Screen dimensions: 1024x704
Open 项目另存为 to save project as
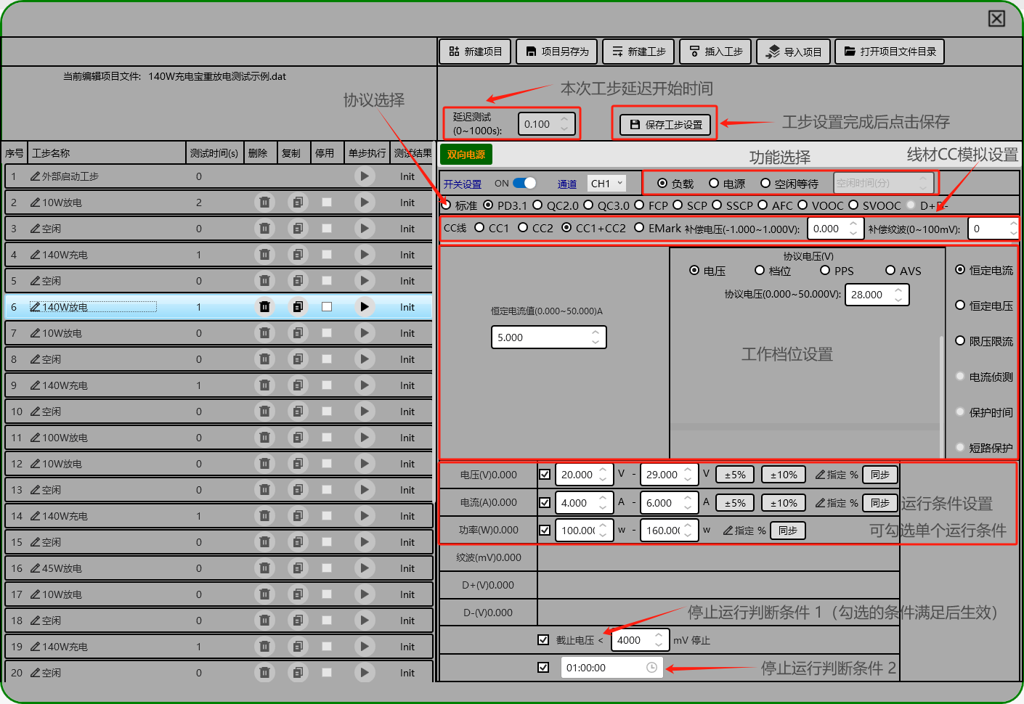pyautogui.click(x=557, y=52)
